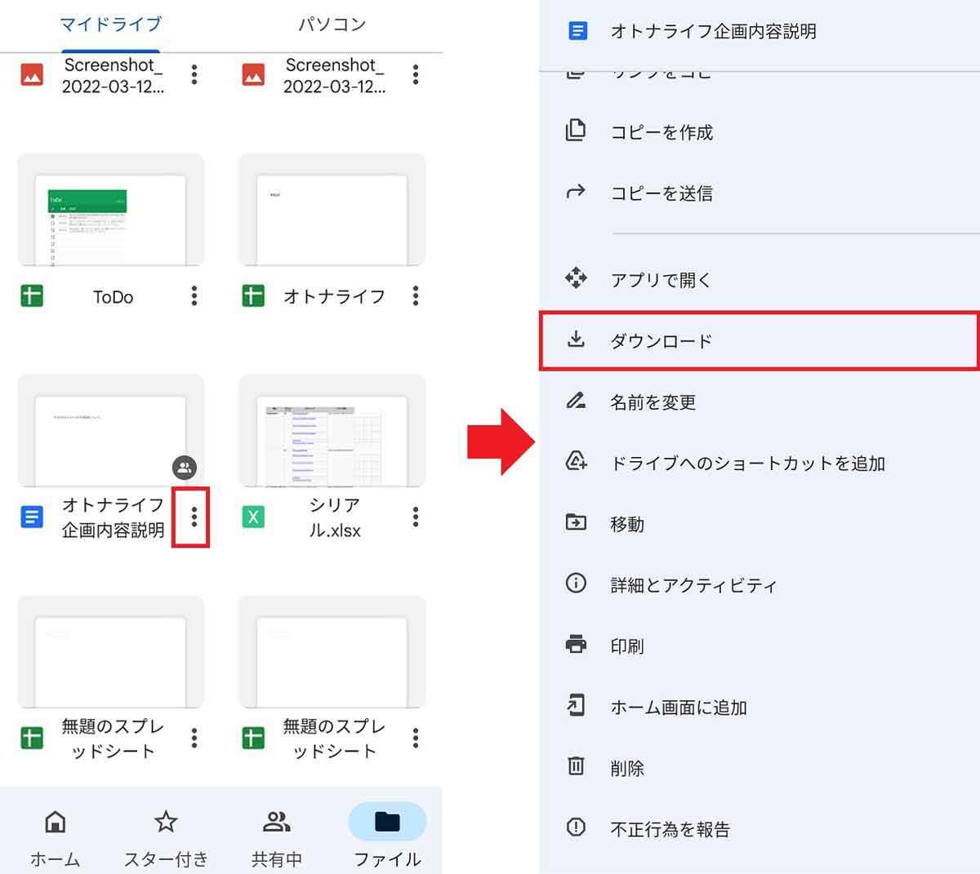Tap the print (印刷) printer icon
Screen dimensions: 980x874
[x=576, y=645]
